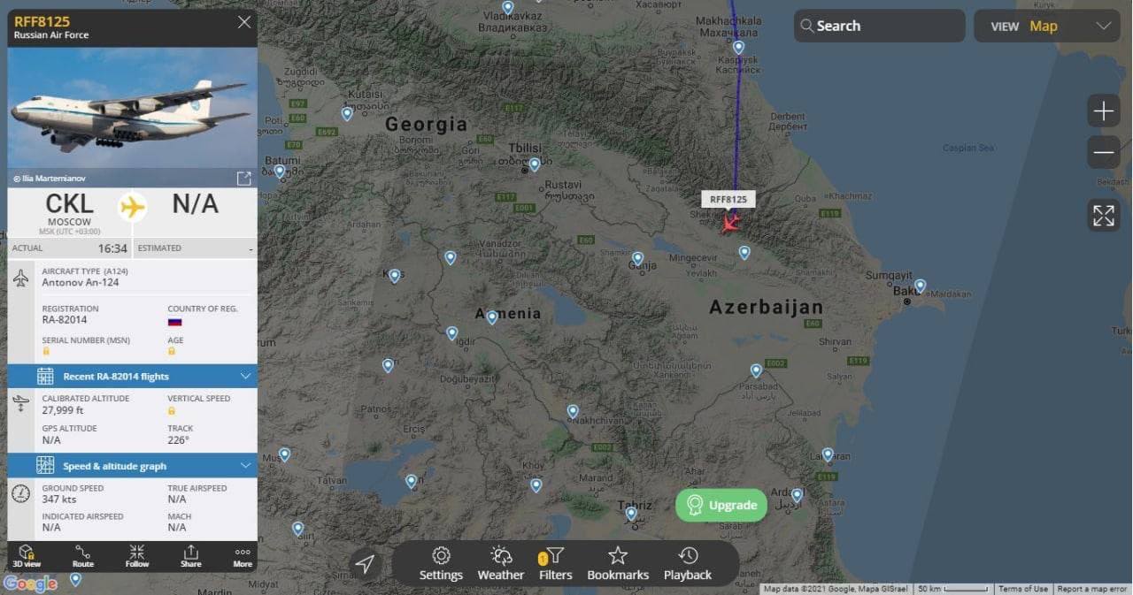
Task: Open Settings in the bottom toolbar
Action: pos(441,563)
